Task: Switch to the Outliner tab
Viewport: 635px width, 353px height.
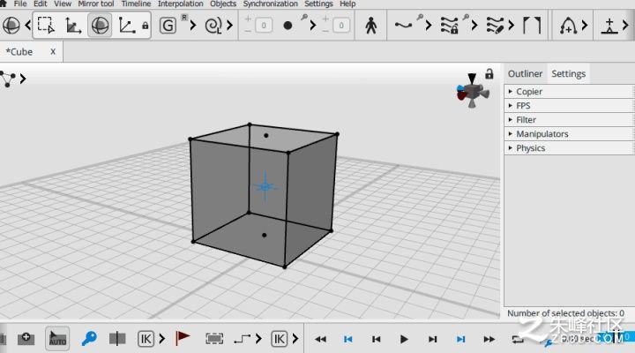Action: tap(525, 74)
